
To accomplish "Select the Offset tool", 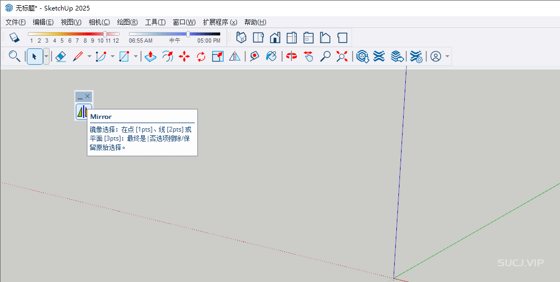I will coord(167,56).
